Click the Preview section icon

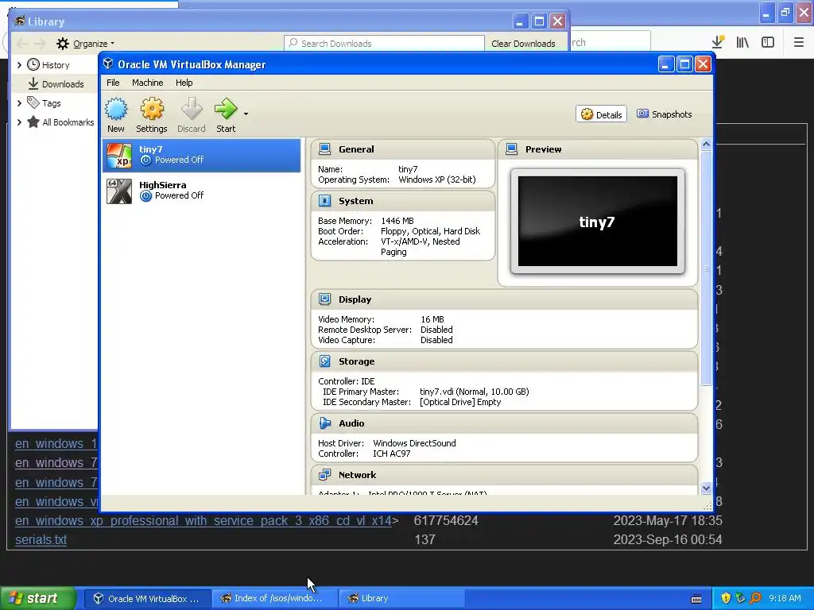tap(511, 149)
